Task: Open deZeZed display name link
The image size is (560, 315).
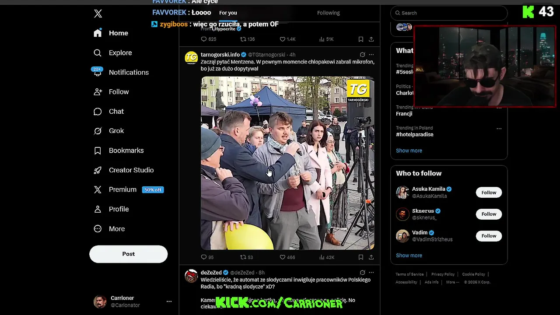Action: [x=211, y=273]
